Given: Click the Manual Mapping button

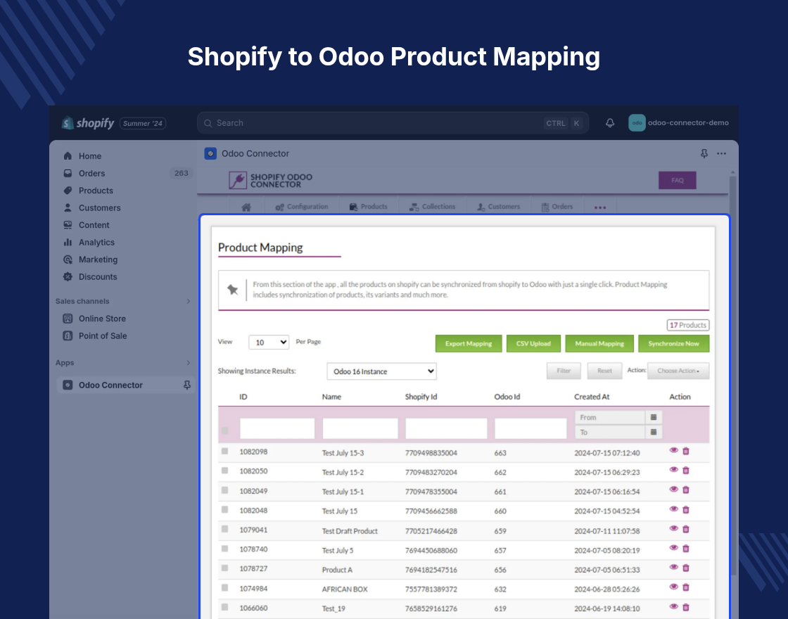Looking at the screenshot, I should pyautogui.click(x=599, y=344).
